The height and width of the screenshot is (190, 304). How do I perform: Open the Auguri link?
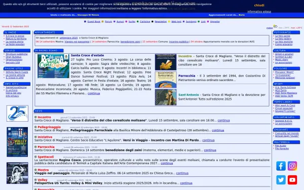(120, 21)
